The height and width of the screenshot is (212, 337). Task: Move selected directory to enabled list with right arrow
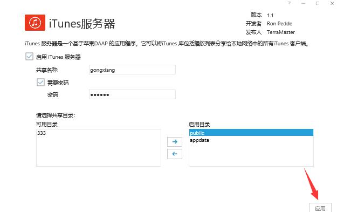coord(175,142)
